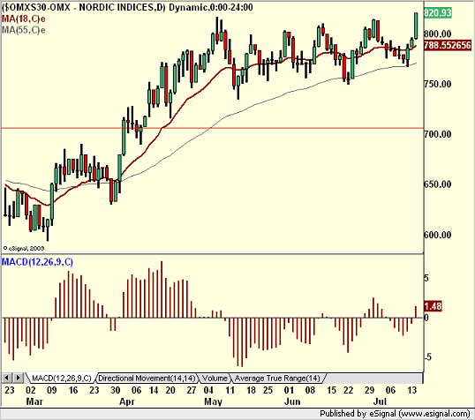Click the eSignal 2003 copyright text
This screenshot has height=420, width=475.
24,248
